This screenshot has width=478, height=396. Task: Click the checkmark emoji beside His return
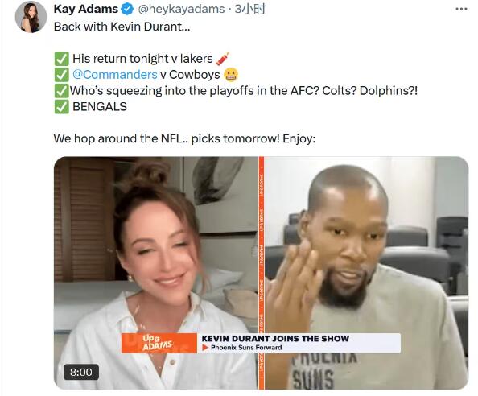[x=62, y=59]
